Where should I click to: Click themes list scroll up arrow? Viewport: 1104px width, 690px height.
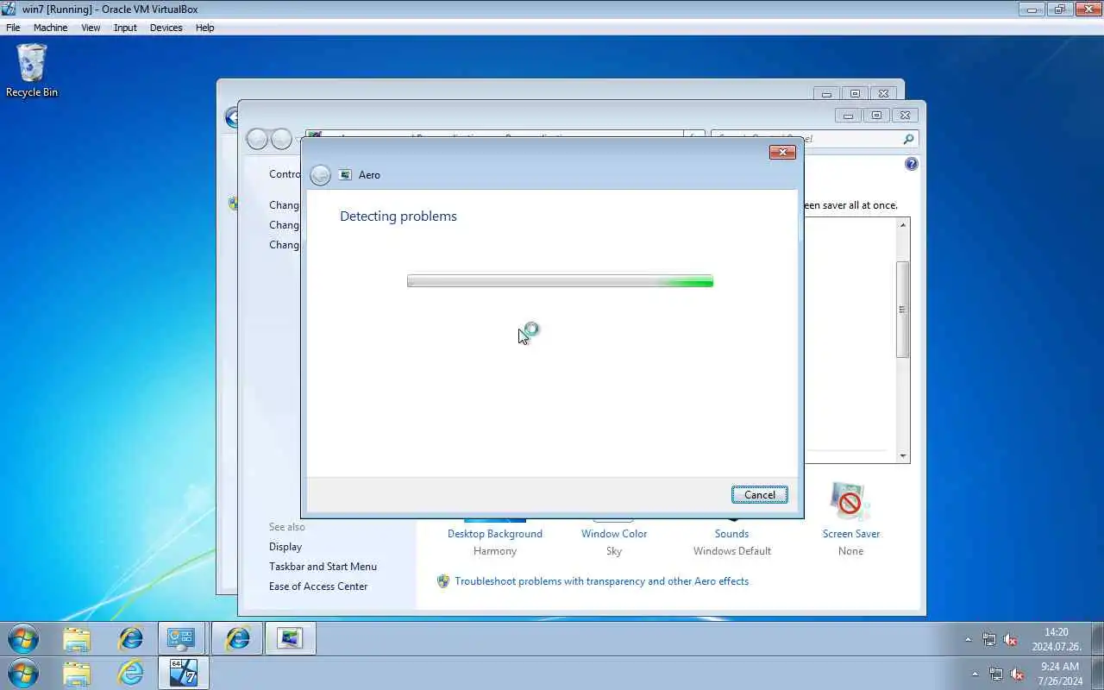903,225
